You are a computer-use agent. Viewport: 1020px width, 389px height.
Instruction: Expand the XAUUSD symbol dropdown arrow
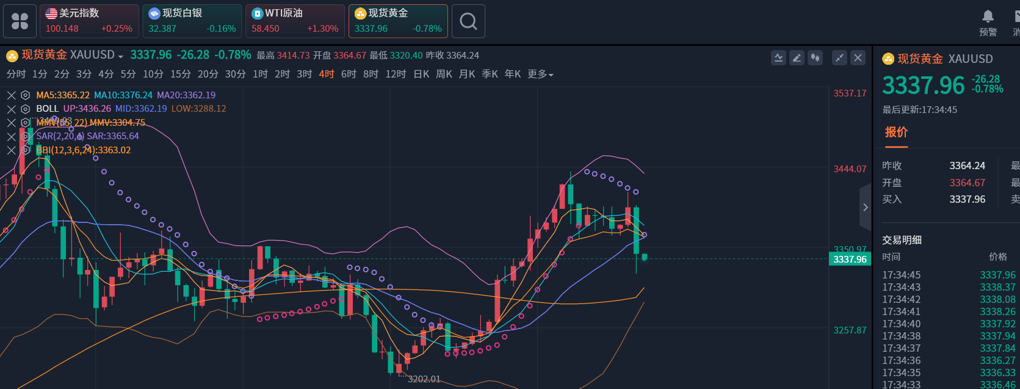click(121, 56)
